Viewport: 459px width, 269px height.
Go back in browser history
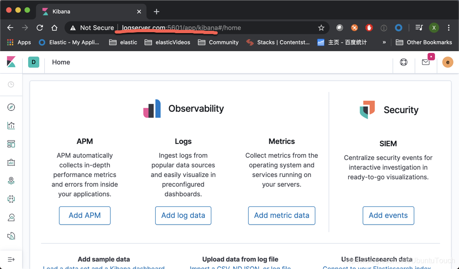point(10,28)
